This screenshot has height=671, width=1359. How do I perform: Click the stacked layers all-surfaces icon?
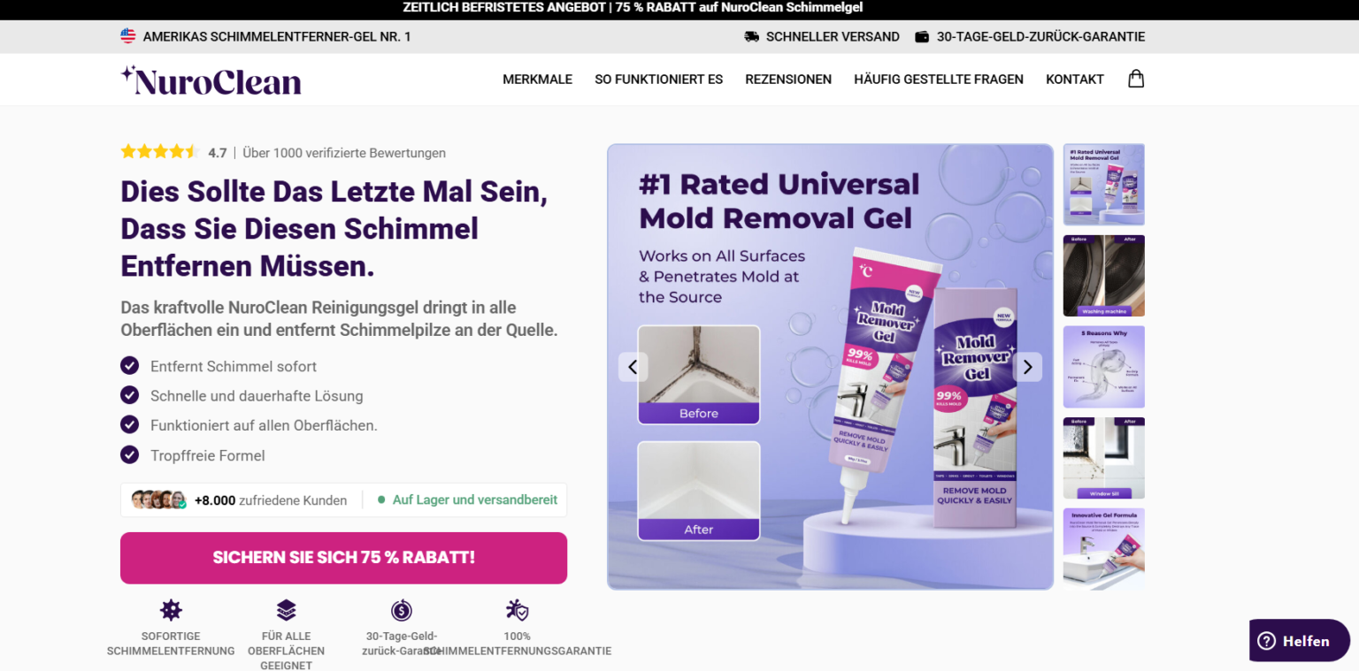coord(286,610)
